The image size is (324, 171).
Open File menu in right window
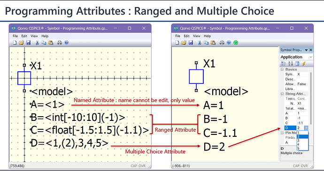click(177, 36)
